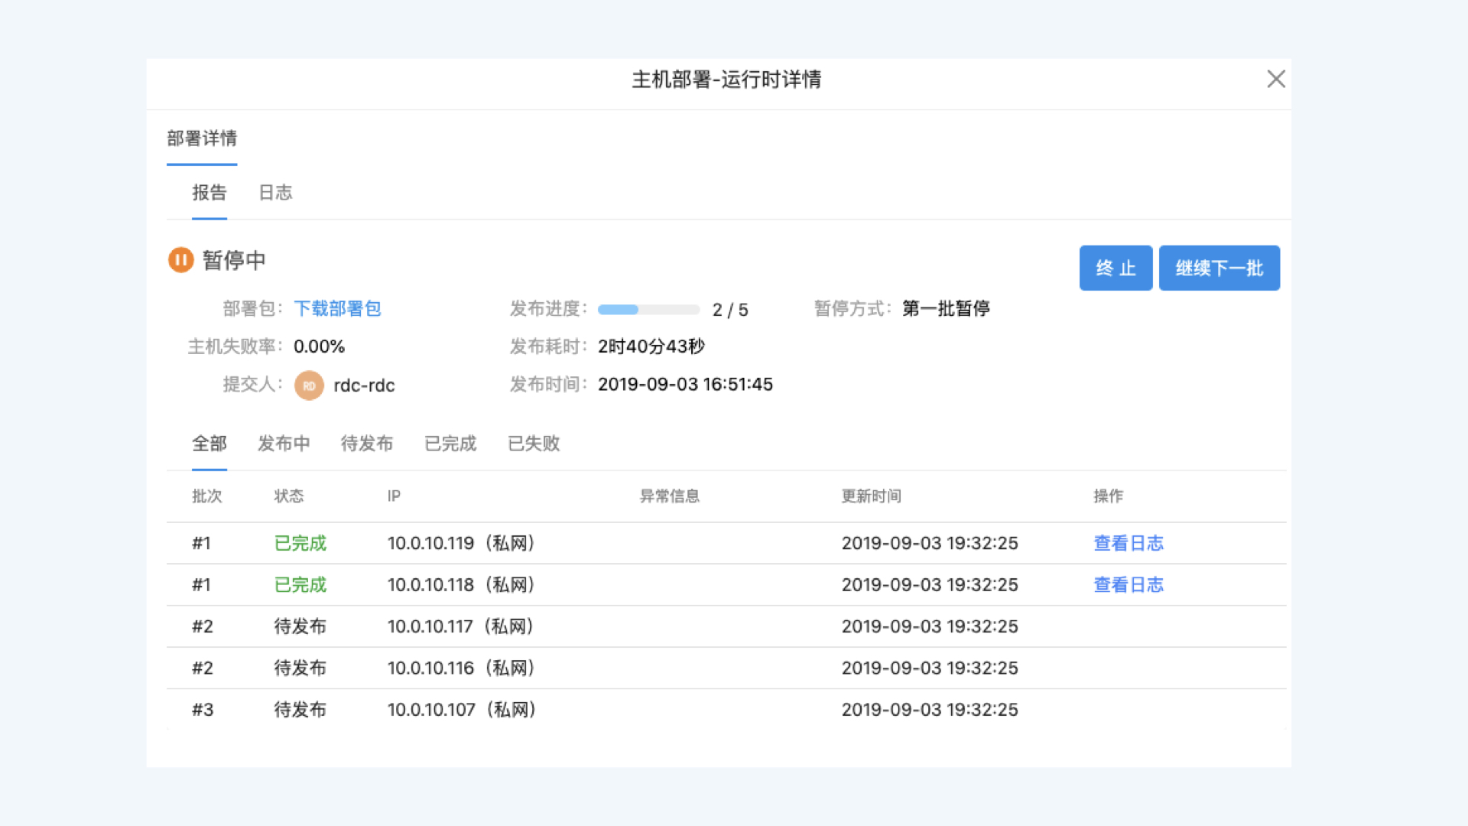Switch to the 报告 tab
The height and width of the screenshot is (826, 1468).
pos(209,193)
